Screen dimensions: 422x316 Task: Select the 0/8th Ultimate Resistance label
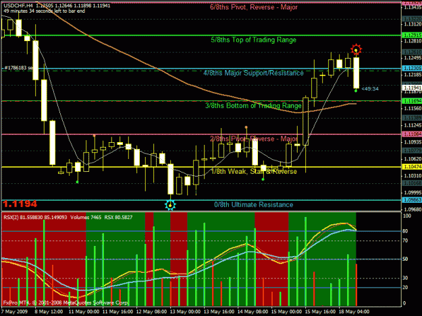253,205
